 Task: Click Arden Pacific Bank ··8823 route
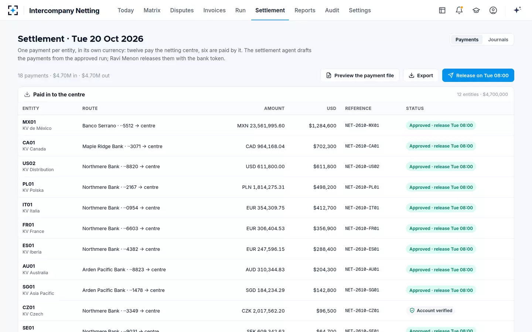click(124, 270)
